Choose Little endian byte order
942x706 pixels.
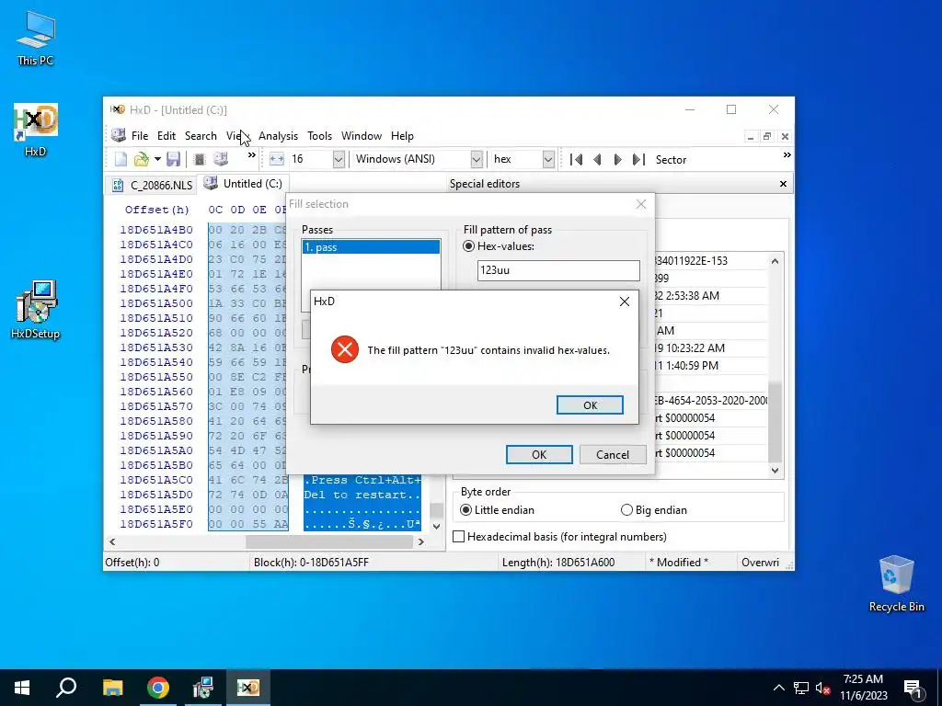coord(465,509)
